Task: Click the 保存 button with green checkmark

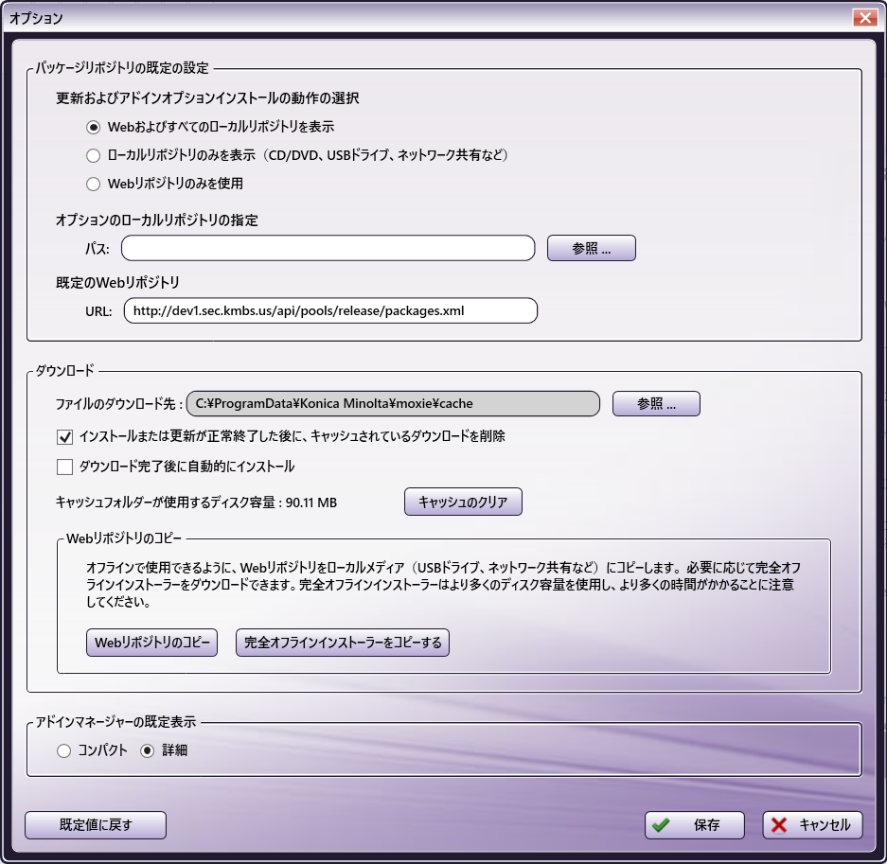Action: [x=695, y=825]
